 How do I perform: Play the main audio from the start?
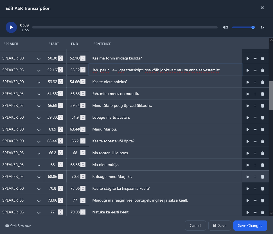coord(11,27)
